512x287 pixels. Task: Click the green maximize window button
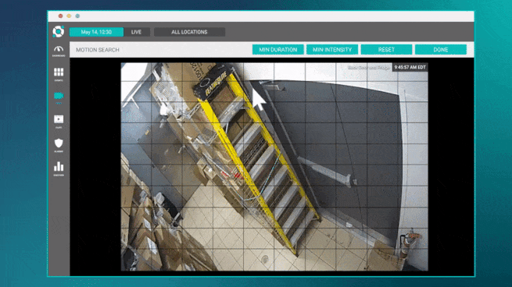[x=77, y=16]
